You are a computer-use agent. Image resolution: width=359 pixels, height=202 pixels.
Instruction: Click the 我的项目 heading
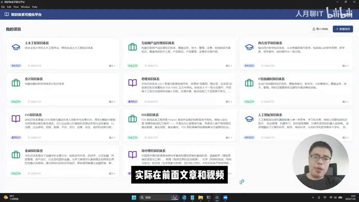tap(13, 29)
